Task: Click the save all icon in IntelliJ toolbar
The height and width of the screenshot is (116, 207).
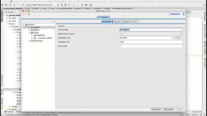Action: (6, 5)
